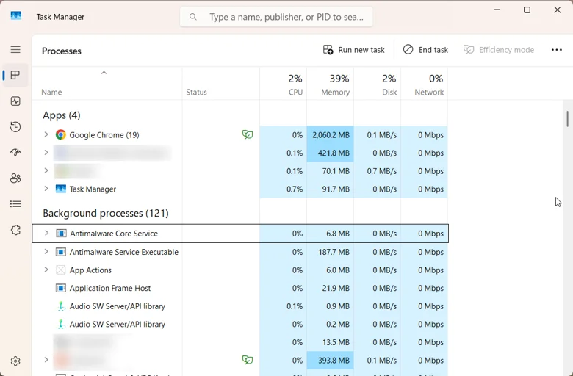This screenshot has height=376, width=573.
Task: Click the Processes page title
Action: tap(62, 51)
